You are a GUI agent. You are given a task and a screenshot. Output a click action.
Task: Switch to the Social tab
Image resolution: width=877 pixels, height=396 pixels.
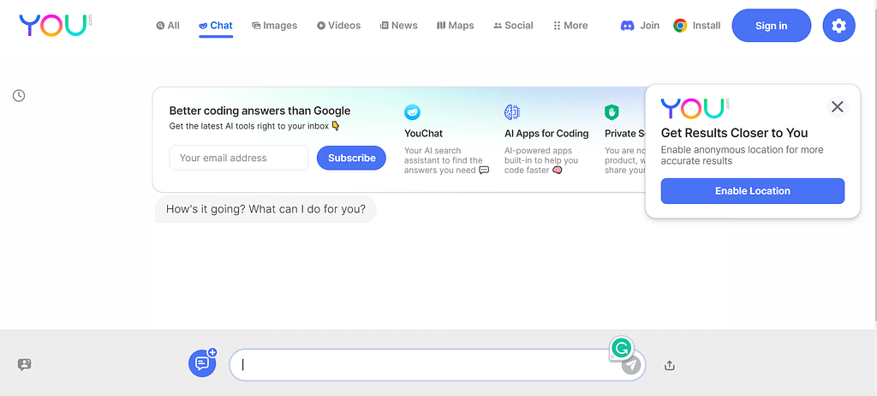[513, 25]
